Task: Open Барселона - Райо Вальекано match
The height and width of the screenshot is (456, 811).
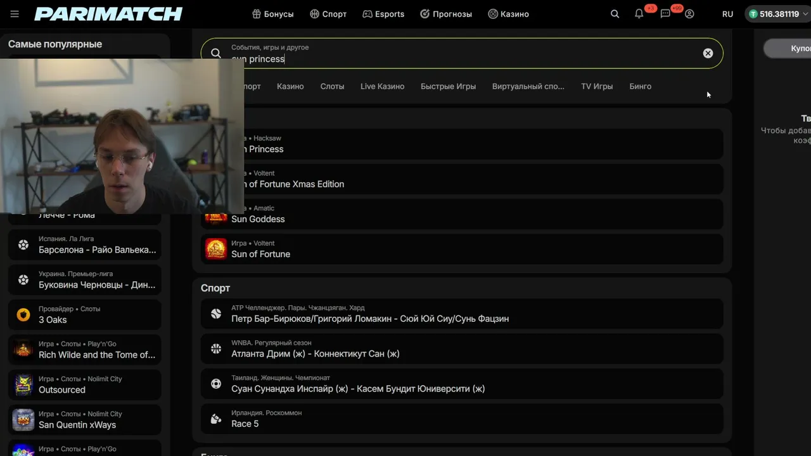Action: [84, 244]
